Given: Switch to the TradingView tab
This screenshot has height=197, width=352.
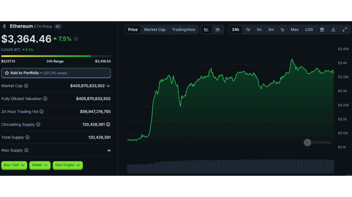Looking at the screenshot, I should [183, 29].
